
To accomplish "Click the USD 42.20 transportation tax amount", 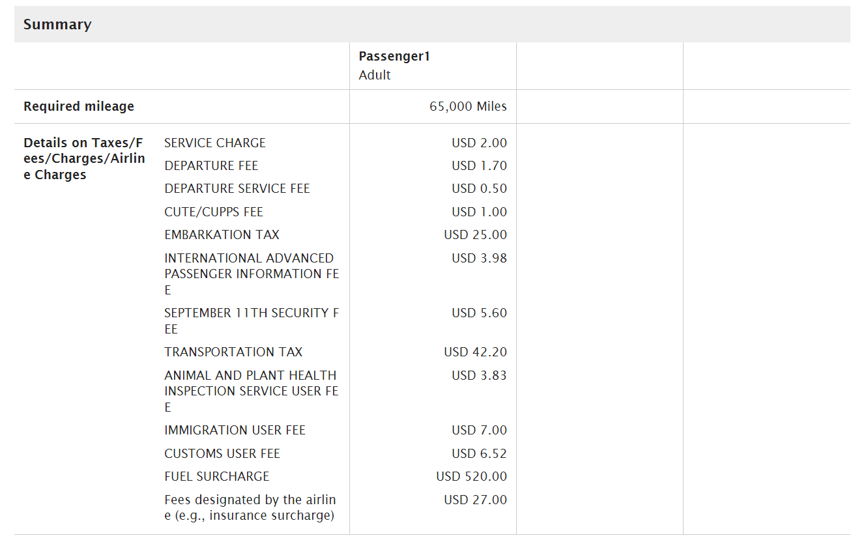I will [x=475, y=352].
